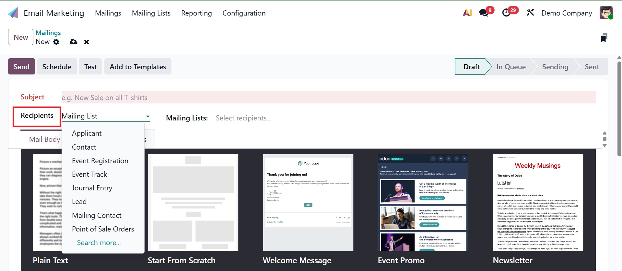Viewport: 622px width, 271px height.
Task: Select the Plain Text template thumbnail
Action: (x=47, y=203)
